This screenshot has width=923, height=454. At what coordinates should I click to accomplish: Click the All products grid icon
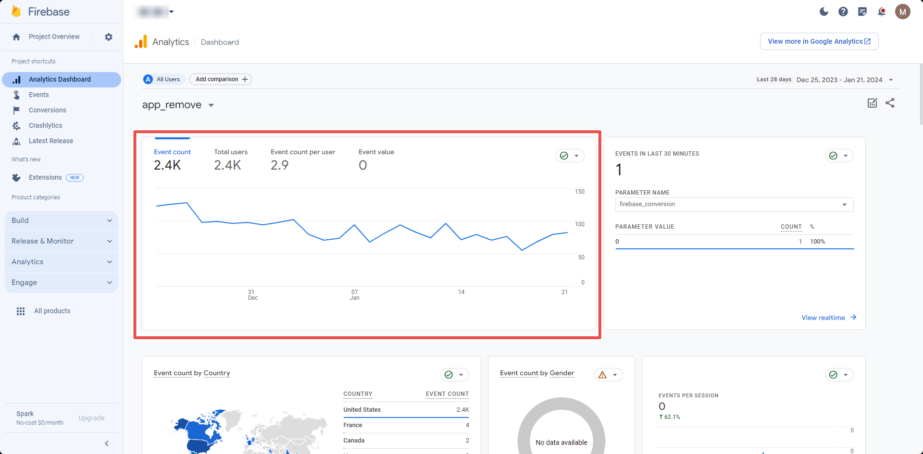coord(21,311)
